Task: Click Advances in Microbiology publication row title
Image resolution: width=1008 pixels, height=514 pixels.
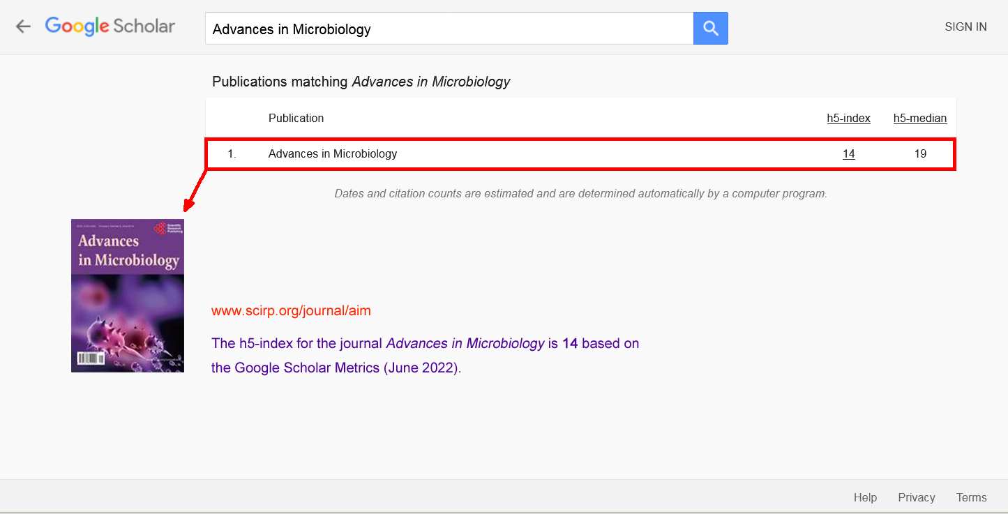Action: (333, 154)
